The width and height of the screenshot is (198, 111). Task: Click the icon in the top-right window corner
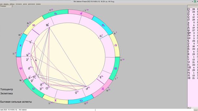[x=195, y=1]
